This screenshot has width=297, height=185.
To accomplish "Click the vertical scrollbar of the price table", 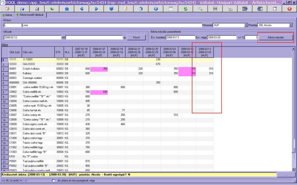I will pos(294,111).
